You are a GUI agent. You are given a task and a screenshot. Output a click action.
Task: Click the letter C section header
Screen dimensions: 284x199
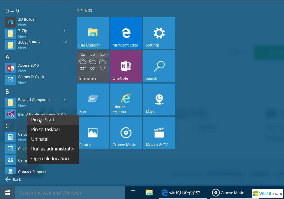(7, 126)
